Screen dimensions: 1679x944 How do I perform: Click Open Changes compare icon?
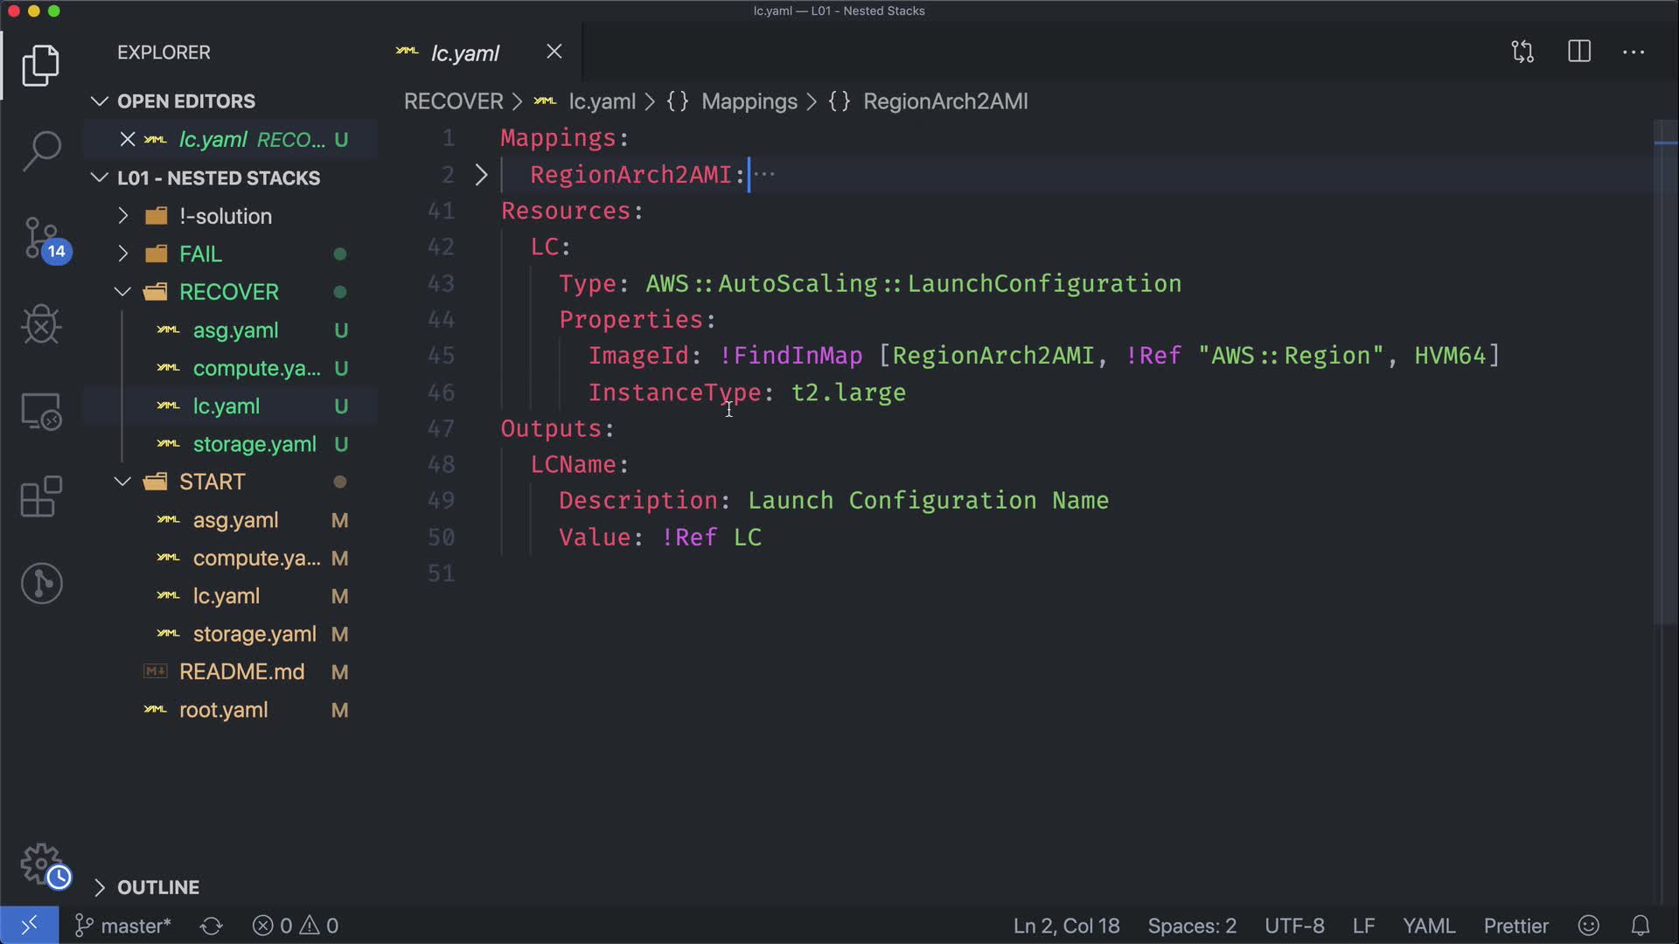[1522, 52]
